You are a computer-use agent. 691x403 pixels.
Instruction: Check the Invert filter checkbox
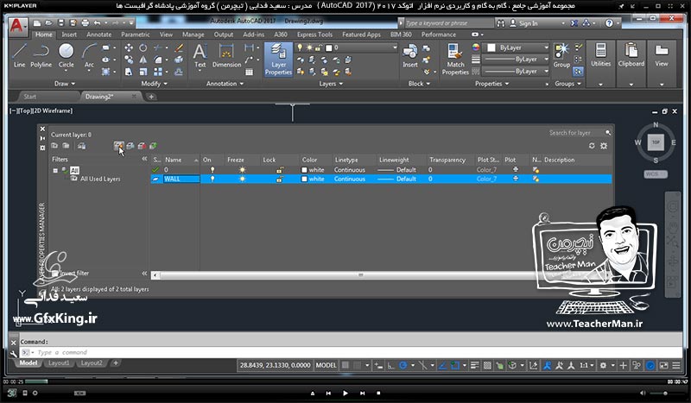click(x=54, y=273)
